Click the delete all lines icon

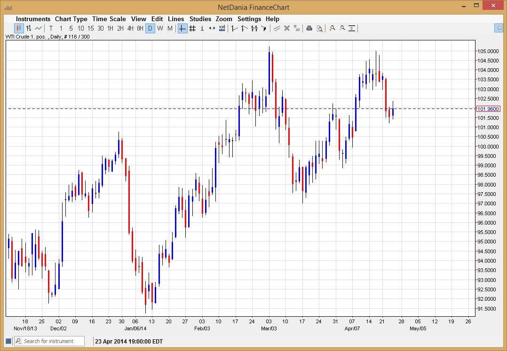click(297, 28)
